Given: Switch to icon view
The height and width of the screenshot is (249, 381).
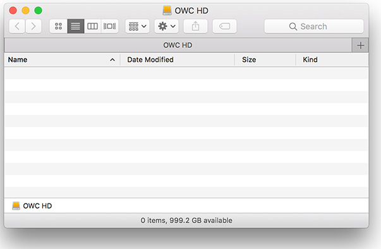Looking at the screenshot, I should [59, 26].
